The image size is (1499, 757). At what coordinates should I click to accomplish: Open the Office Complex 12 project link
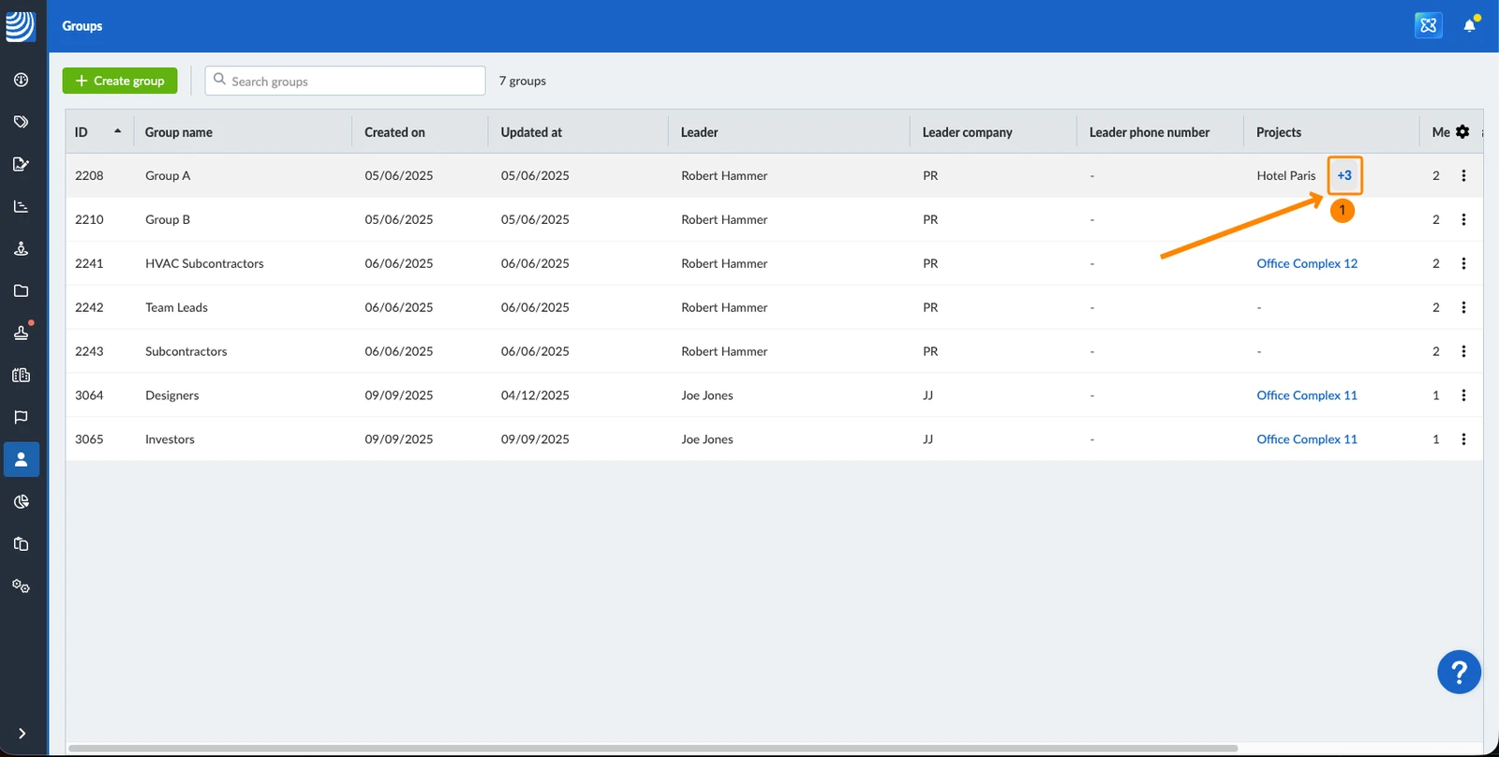pyautogui.click(x=1307, y=263)
